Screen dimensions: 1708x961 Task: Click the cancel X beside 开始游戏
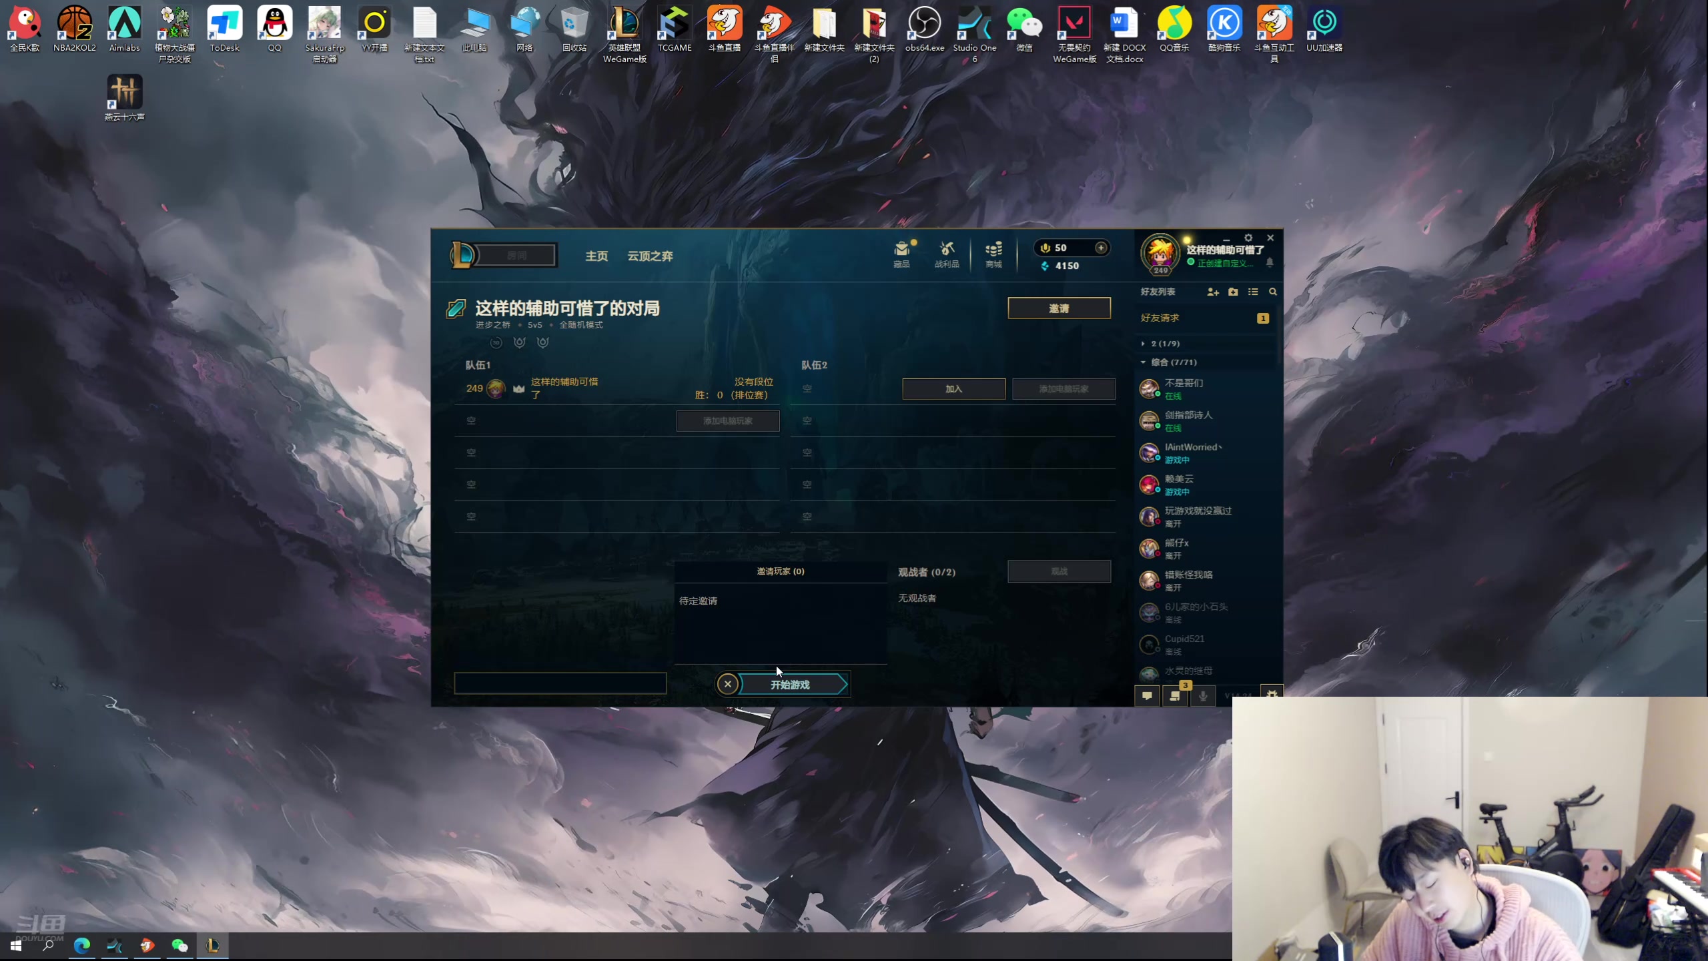(728, 684)
